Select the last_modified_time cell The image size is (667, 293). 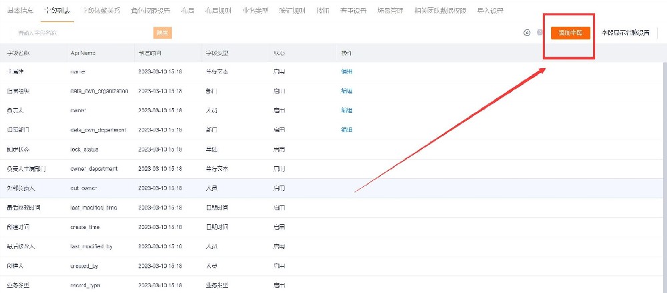click(x=93, y=208)
